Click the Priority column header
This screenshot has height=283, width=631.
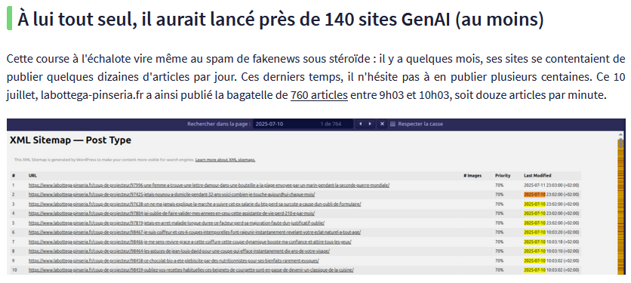(x=503, y=176)
